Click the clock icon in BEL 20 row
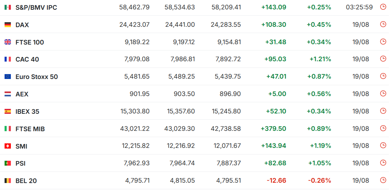Image resolution: width=391 pixels, height=190 pixels. click(x=383, y=180)
